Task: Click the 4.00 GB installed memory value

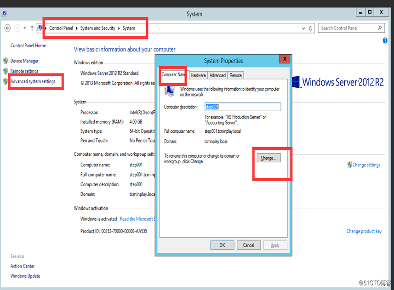Action: pos(136,121)
